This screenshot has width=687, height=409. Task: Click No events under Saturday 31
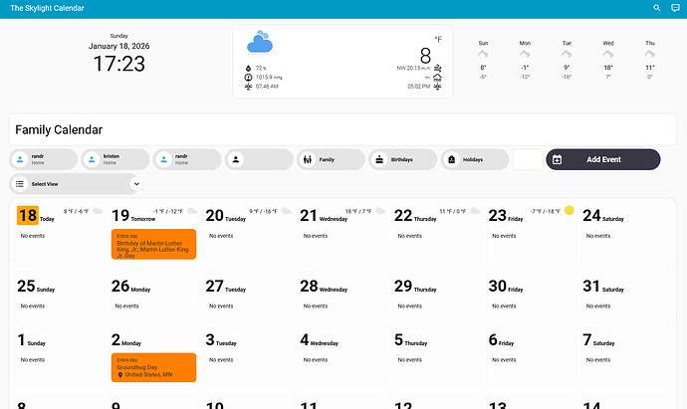(598, 307)
